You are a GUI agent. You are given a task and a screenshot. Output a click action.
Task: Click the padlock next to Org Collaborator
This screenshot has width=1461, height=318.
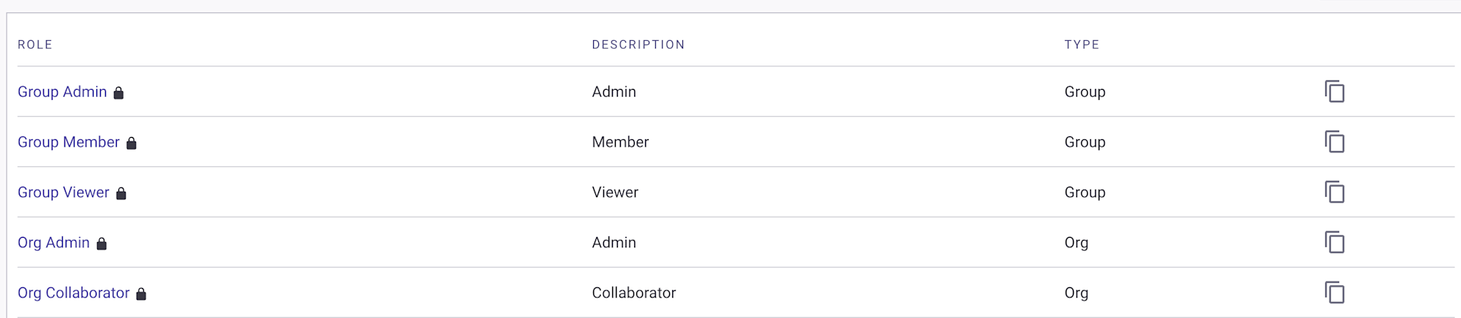(x=141, y=294)
